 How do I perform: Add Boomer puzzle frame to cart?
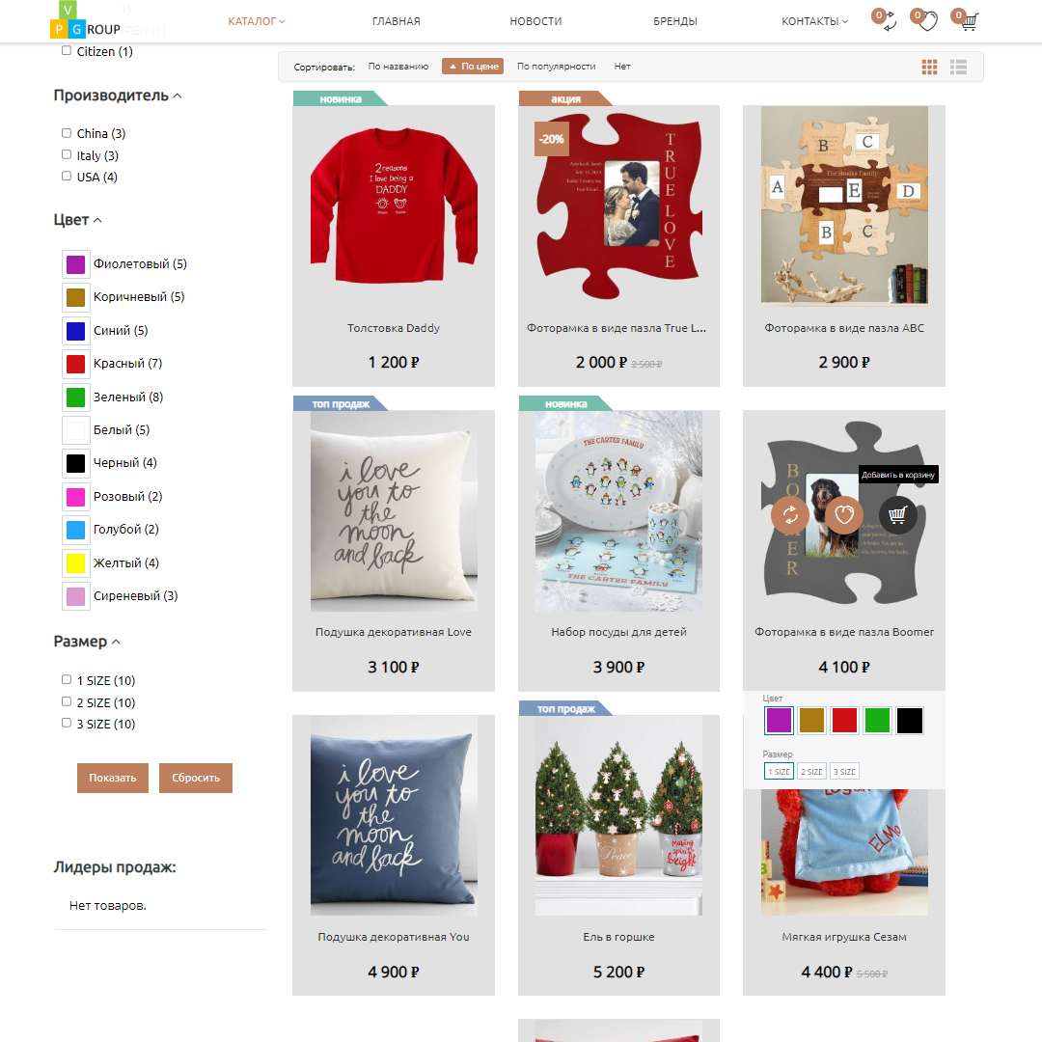[898, 514]
